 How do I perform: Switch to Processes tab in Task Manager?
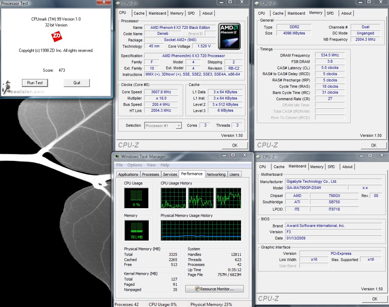coord(150,174)
